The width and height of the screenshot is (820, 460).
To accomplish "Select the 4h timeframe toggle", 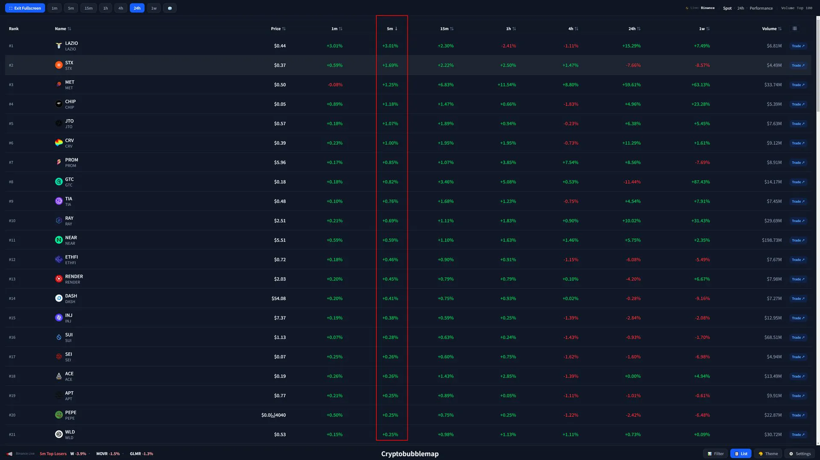I will pos(121,8).
